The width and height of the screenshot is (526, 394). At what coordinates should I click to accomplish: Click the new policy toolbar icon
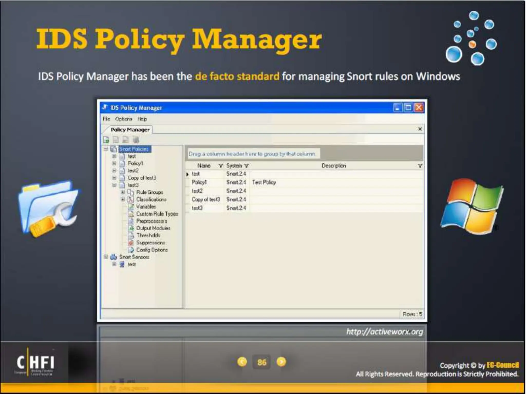click(x=106, y=140)
